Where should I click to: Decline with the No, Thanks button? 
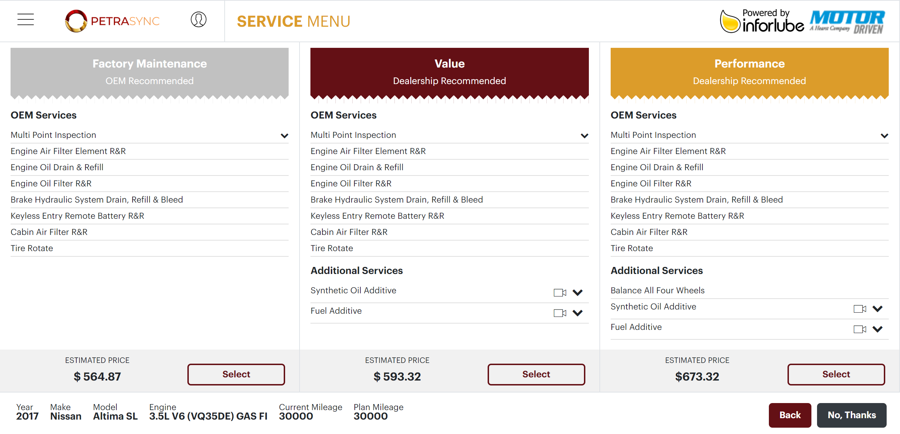click(851, 415)
